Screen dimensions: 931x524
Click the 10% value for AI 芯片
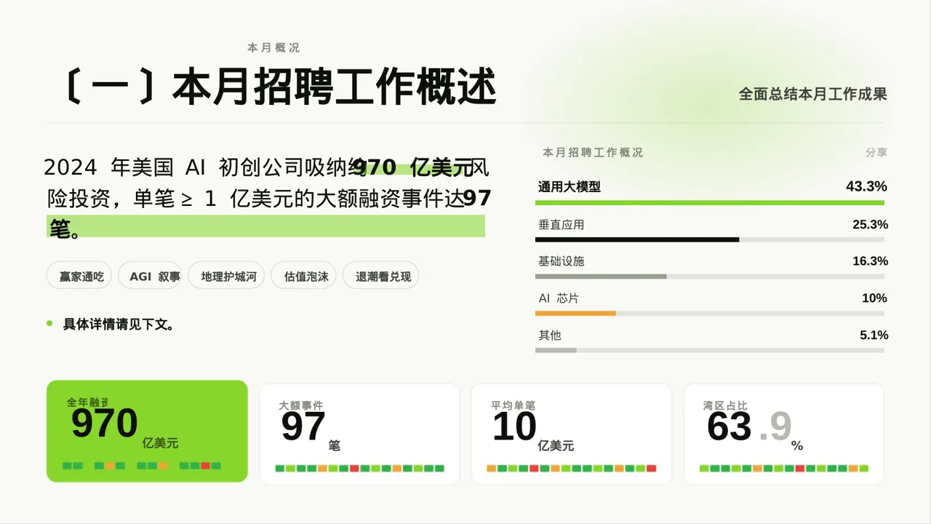point(874,298)
